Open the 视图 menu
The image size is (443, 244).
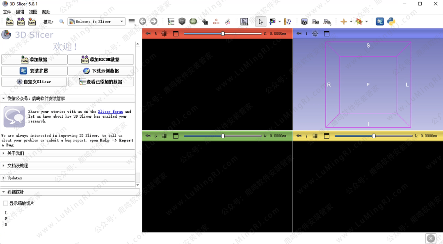pos(33,12)
